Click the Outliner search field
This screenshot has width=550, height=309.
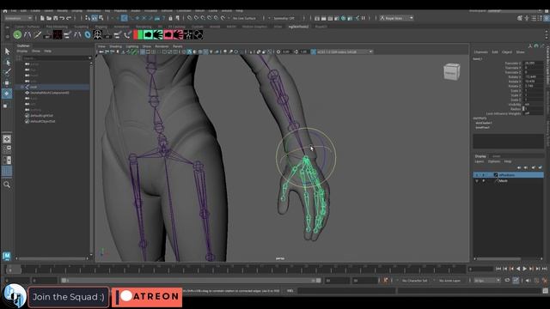click(55, 58)
